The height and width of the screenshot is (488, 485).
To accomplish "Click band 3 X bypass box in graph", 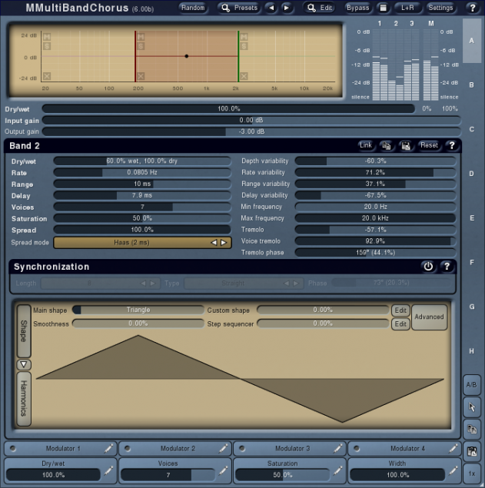I will (244, 76).
